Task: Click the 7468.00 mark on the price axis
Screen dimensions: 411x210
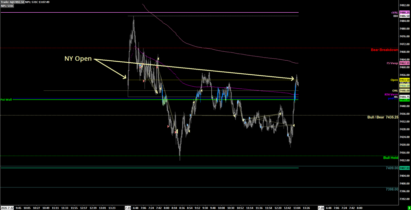Action: click(x=405, y=52)
